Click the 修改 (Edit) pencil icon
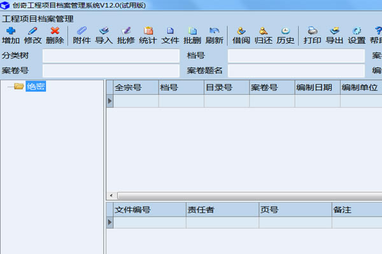The image size is (382, 254). tap(33, 35)
